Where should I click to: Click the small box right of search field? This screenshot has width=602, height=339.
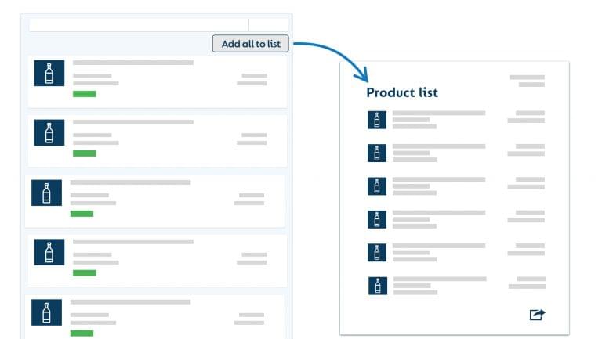pos(269,25)
